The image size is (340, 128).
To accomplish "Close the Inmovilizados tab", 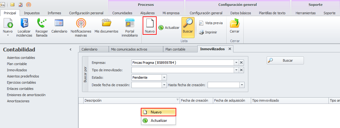I will point(230,49).
